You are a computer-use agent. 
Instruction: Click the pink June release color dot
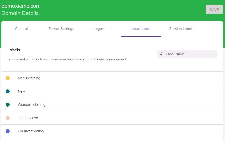[8, 118]
